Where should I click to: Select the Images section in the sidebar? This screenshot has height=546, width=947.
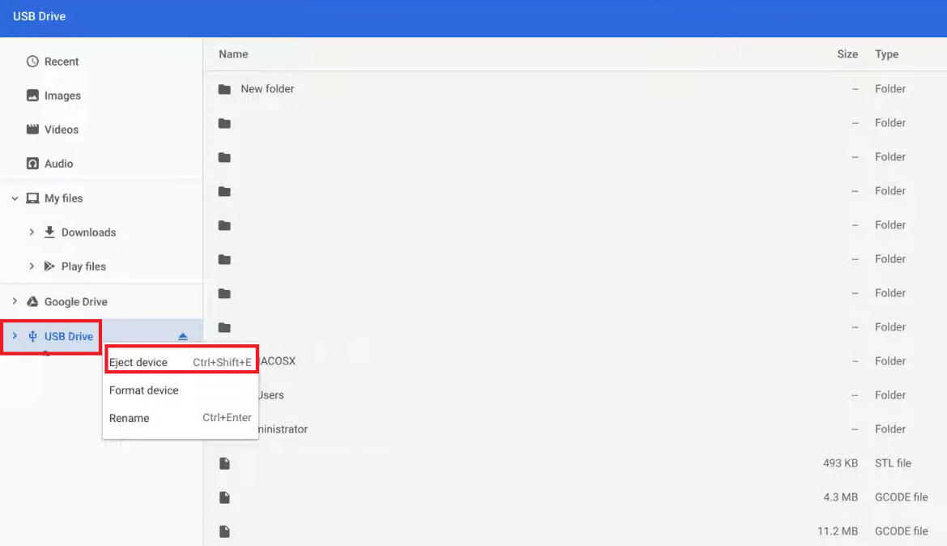(32, 95)
